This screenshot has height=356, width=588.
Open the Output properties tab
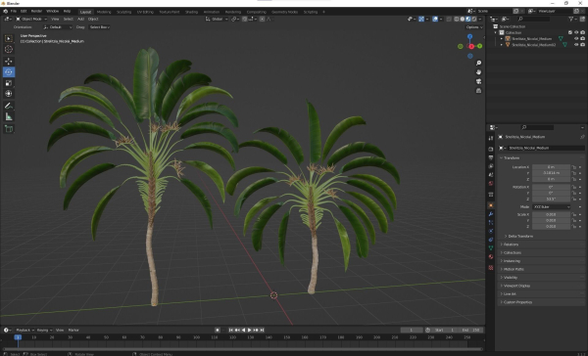[x=491, y=157]
